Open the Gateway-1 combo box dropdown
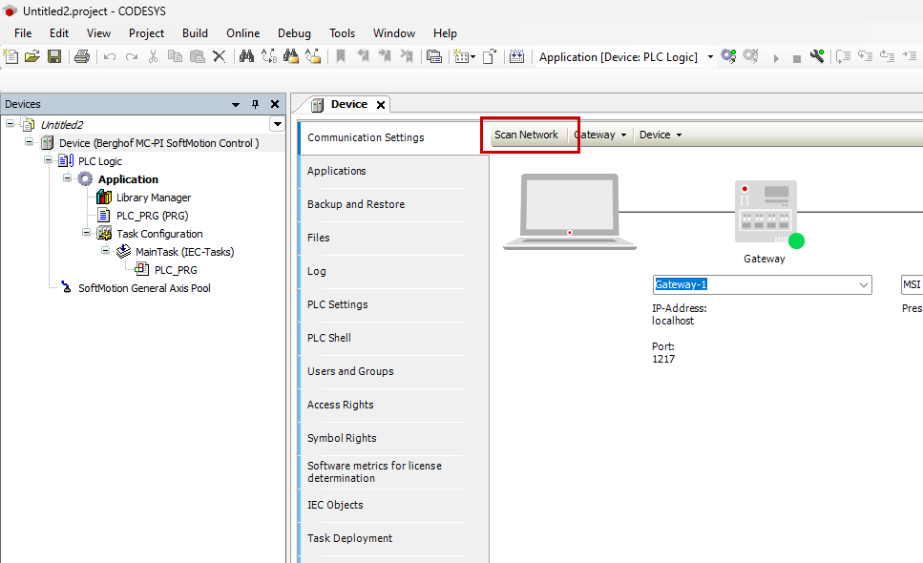 (864, 284)
